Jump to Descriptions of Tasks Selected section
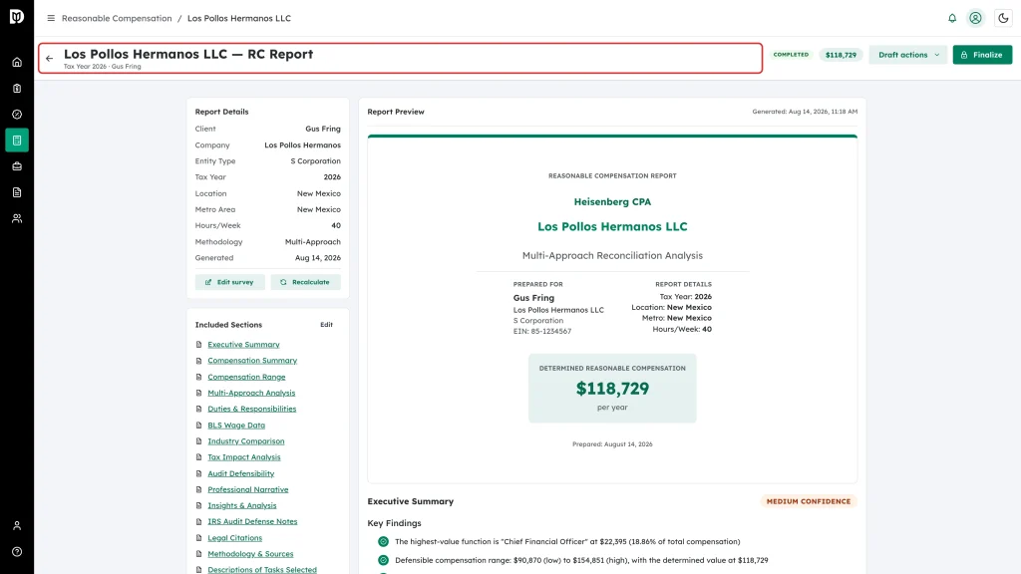 (x=262, y=569)
